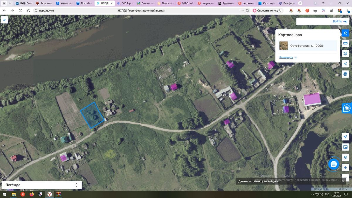The image size is (352, 198).
Task: Expand the Развернуть link in Картооснова panel
Action: (x=288, y=57)
